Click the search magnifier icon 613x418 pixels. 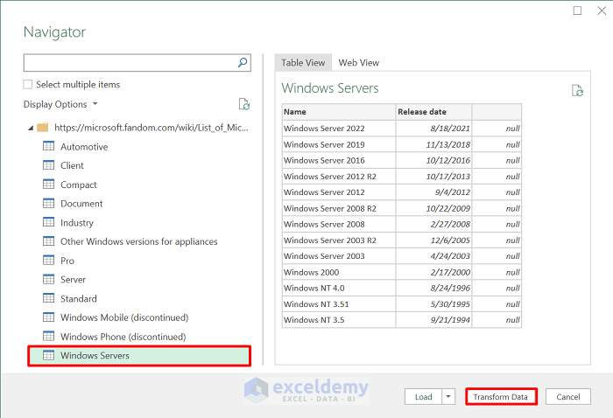pyautogui.click(x=243, y=62)
